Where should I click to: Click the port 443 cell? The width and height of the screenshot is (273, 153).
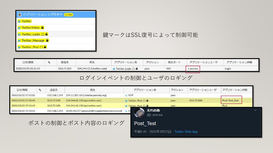point(168,69)
